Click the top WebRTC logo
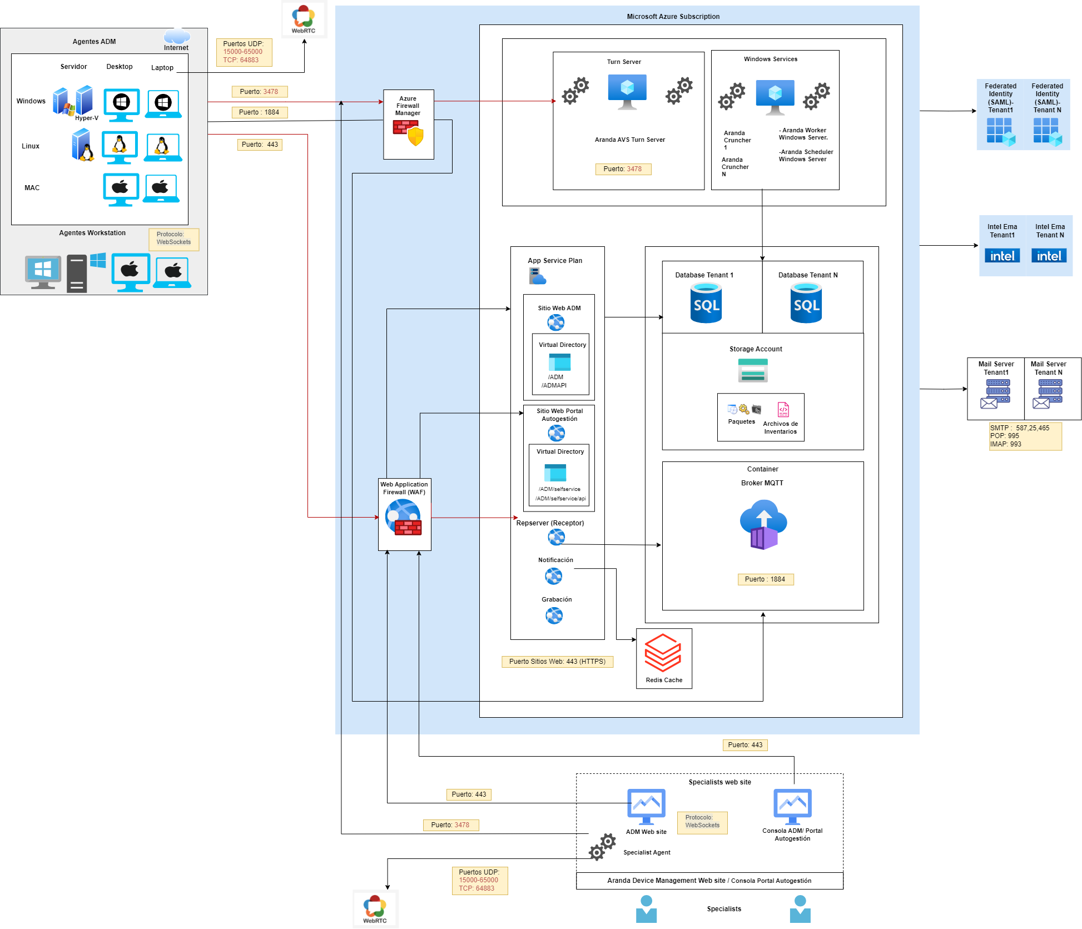This screenshot has height=929, width=1082. [304, 18]
